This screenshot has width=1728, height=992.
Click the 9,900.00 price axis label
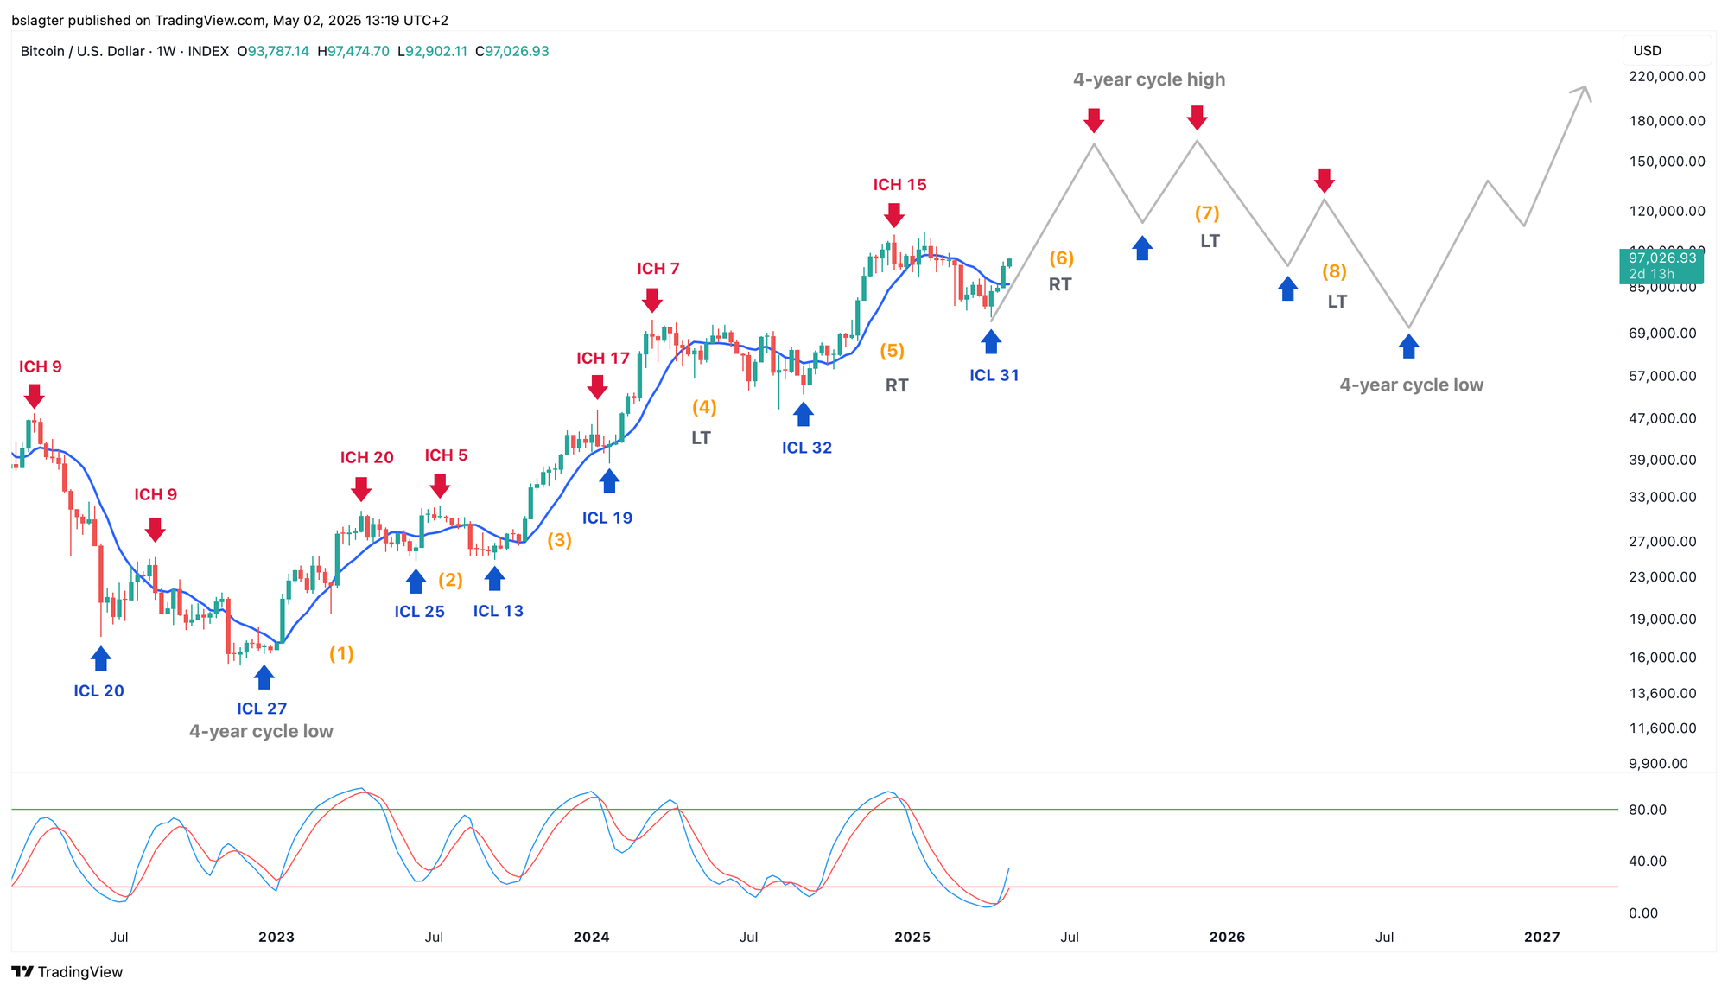tap(1658, 763)
